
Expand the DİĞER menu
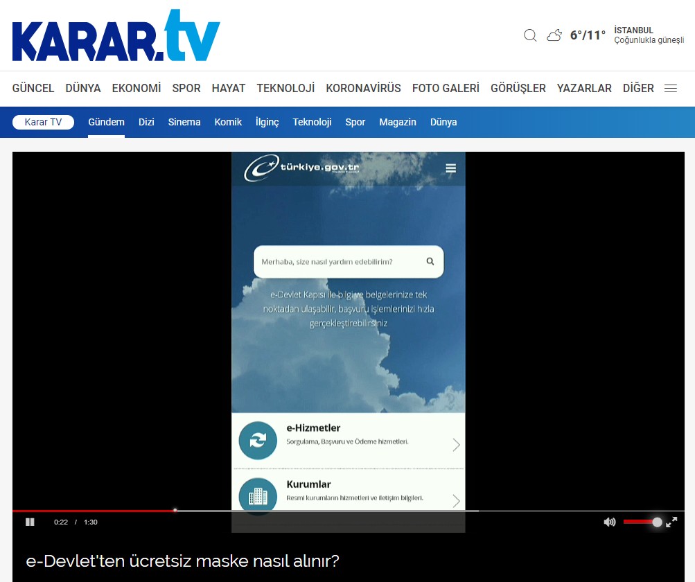638,89
